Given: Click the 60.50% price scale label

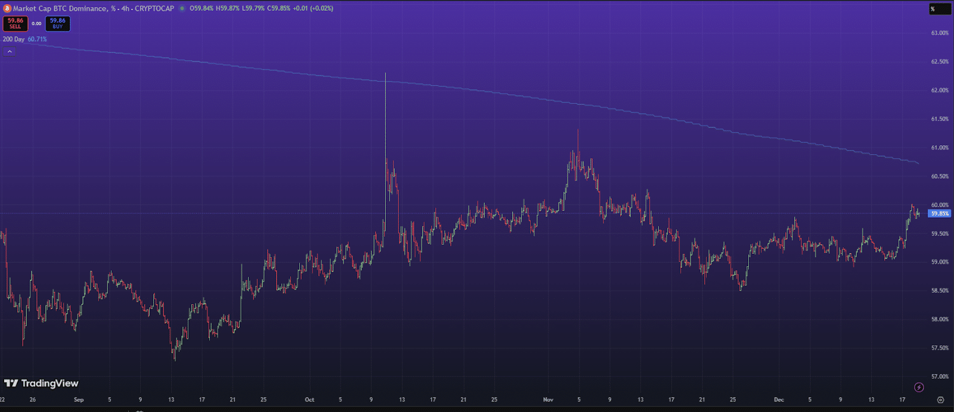Looking at the screenshot, I should [940, 176].
